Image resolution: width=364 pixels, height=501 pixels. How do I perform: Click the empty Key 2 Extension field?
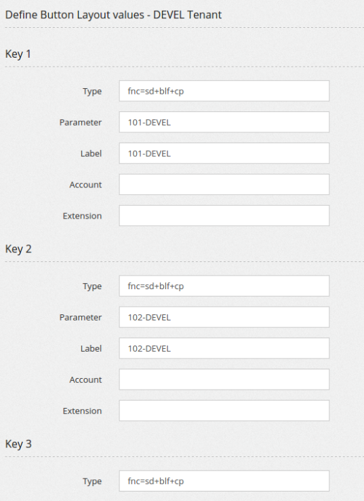click(x=224, y=411)
